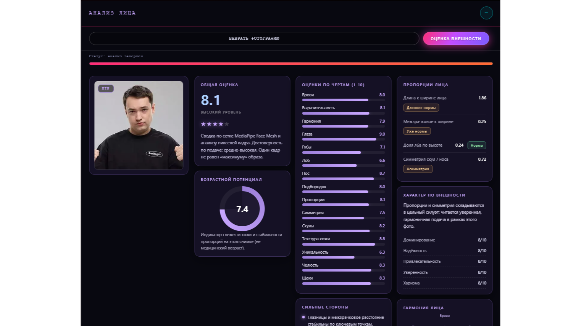
Task: Click the Лоб row label
Action: coord(306,160)
